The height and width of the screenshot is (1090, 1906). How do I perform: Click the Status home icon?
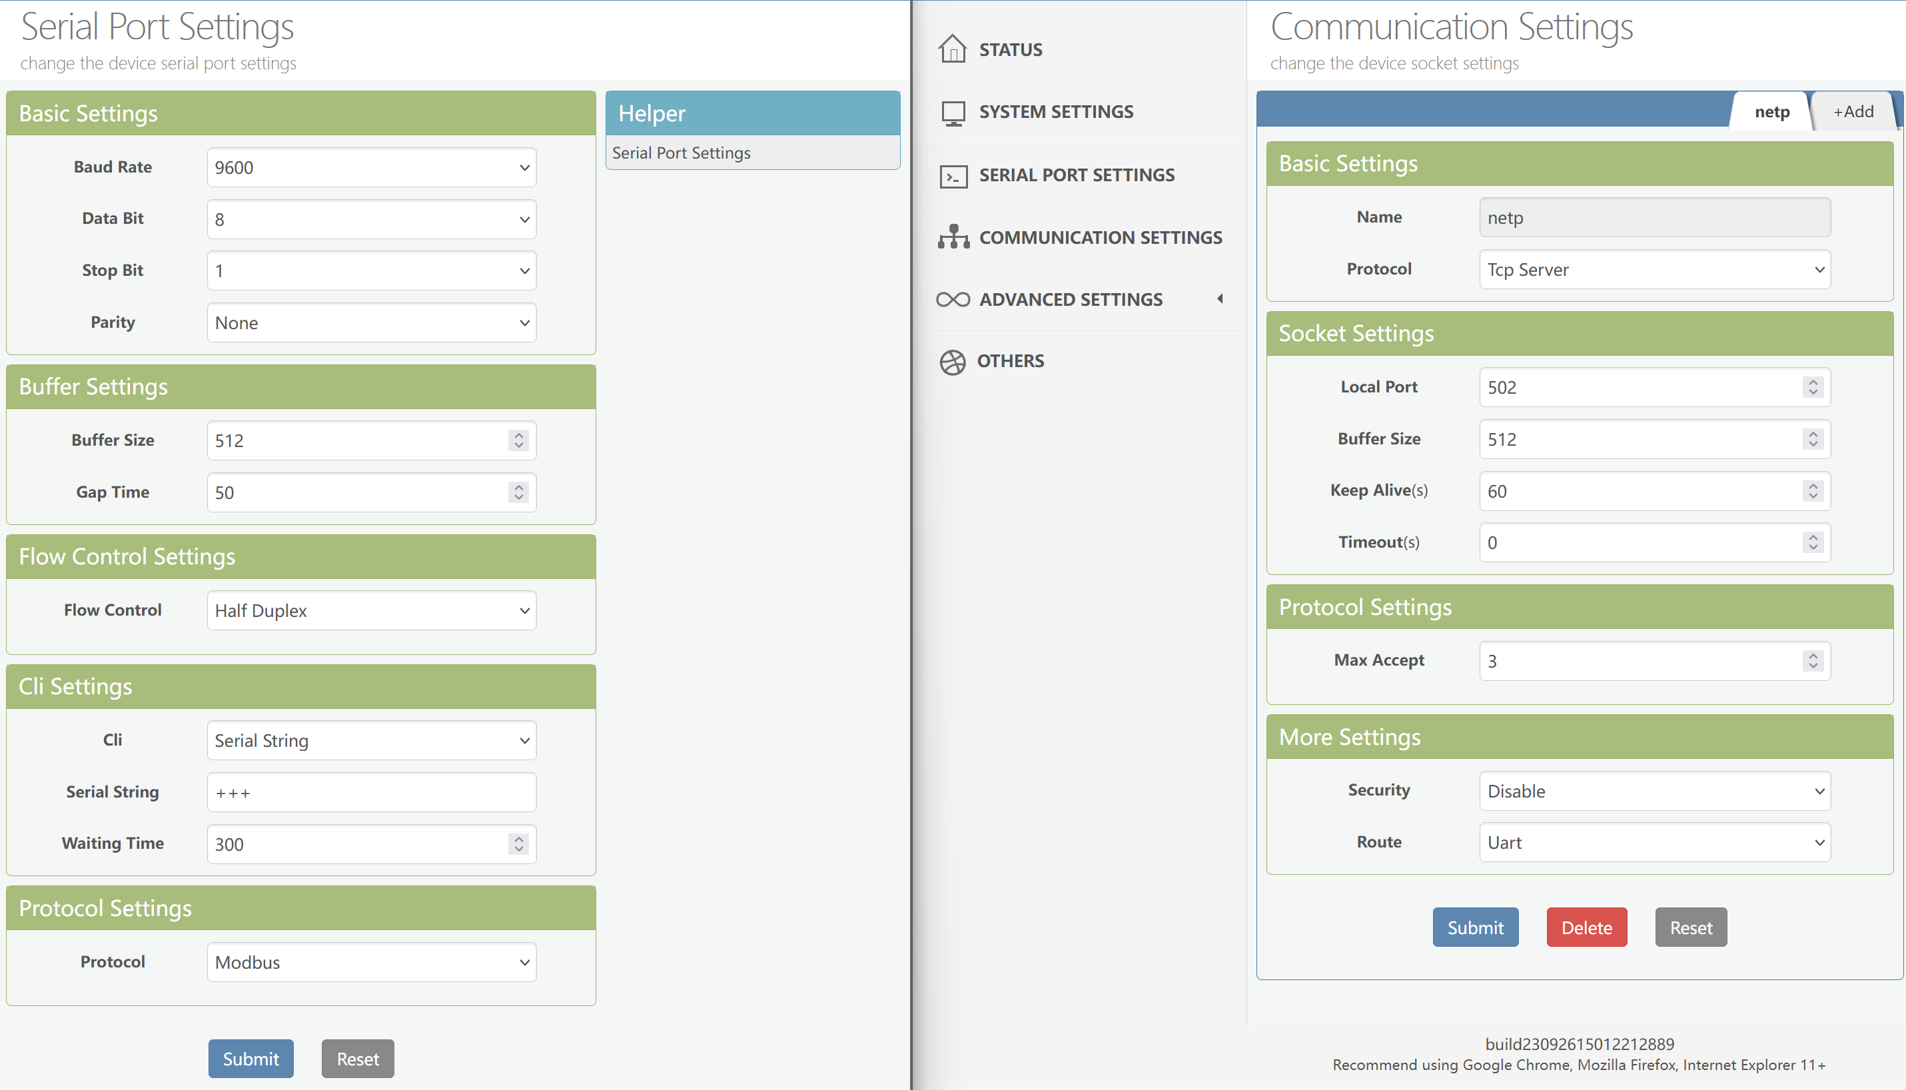point(952,49)
